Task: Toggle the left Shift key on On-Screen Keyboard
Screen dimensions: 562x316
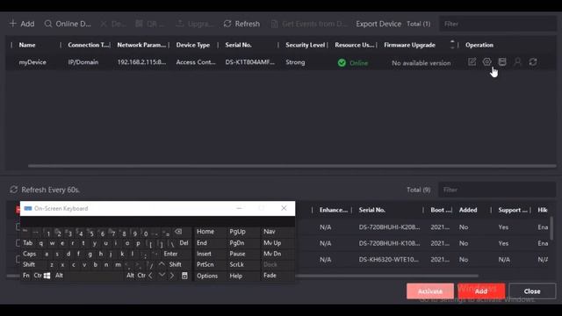Action: click(x=29, y=264)
